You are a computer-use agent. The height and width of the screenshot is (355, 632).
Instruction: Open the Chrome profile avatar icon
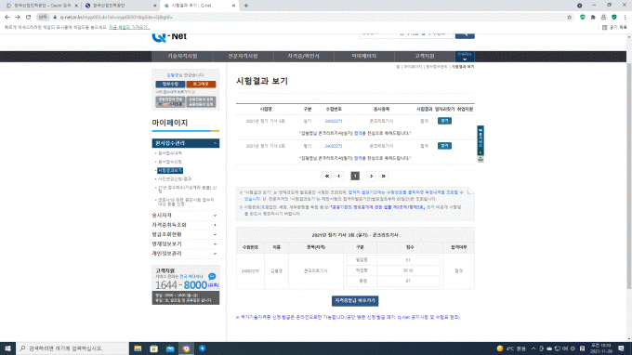point(603,18)
